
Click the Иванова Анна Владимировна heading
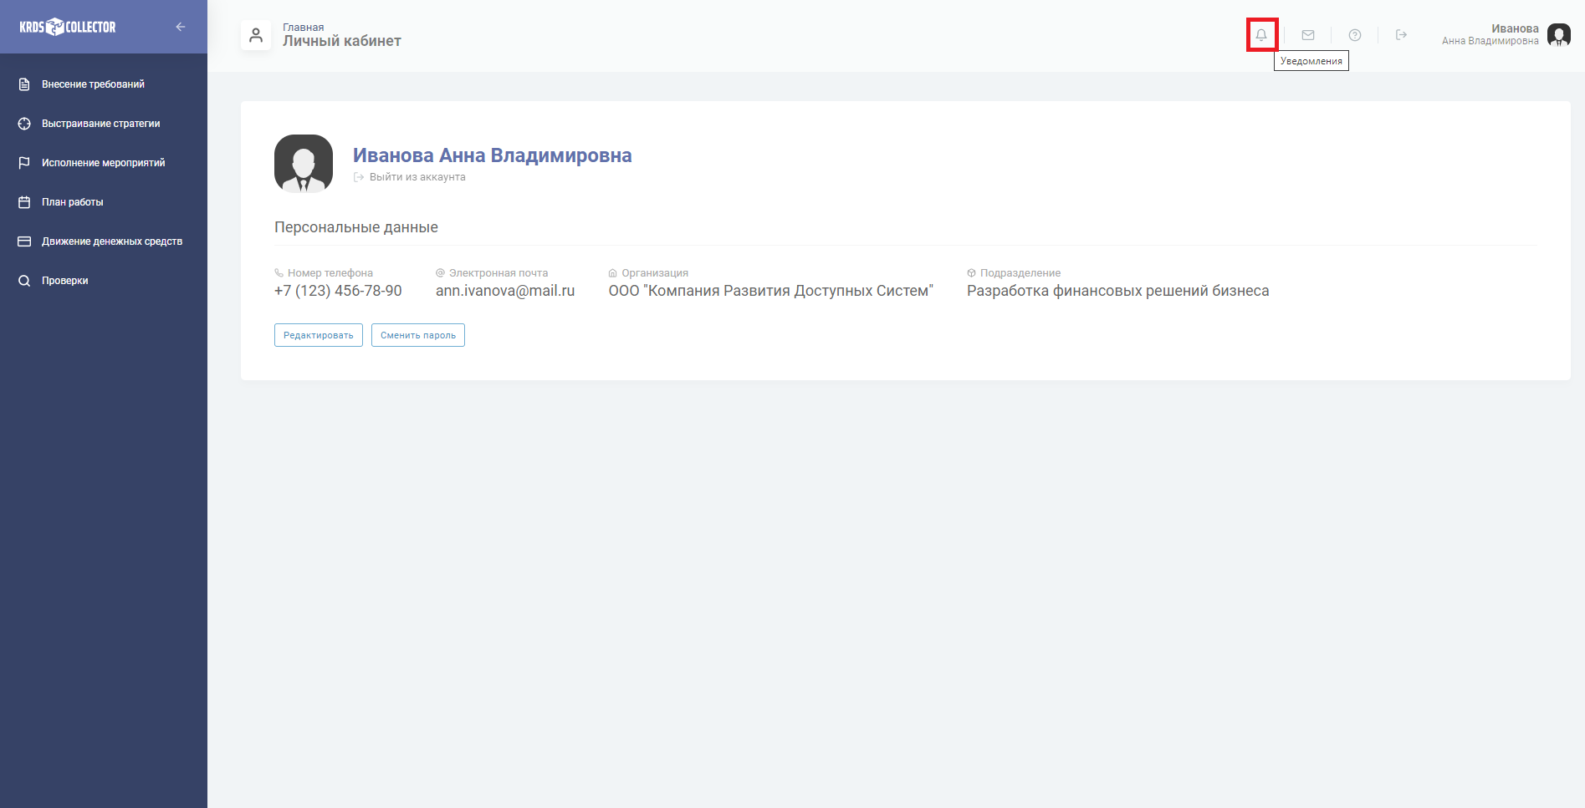tap(493, 155)
